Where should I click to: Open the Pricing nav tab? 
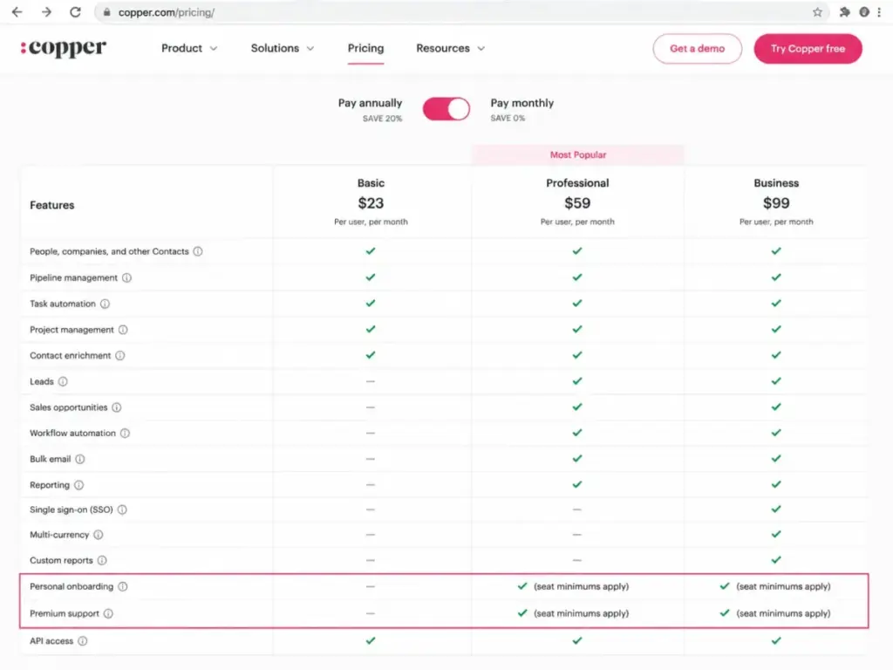tap(365, 49)
